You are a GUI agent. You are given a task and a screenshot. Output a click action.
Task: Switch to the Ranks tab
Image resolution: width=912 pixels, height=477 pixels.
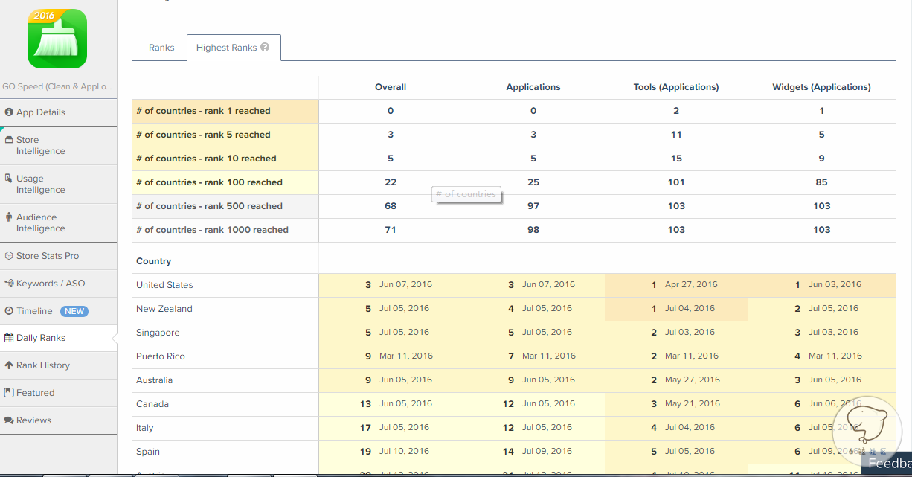tap(161, 48)
